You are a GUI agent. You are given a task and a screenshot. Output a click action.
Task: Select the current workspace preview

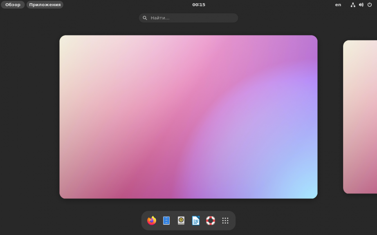point(188,117)
